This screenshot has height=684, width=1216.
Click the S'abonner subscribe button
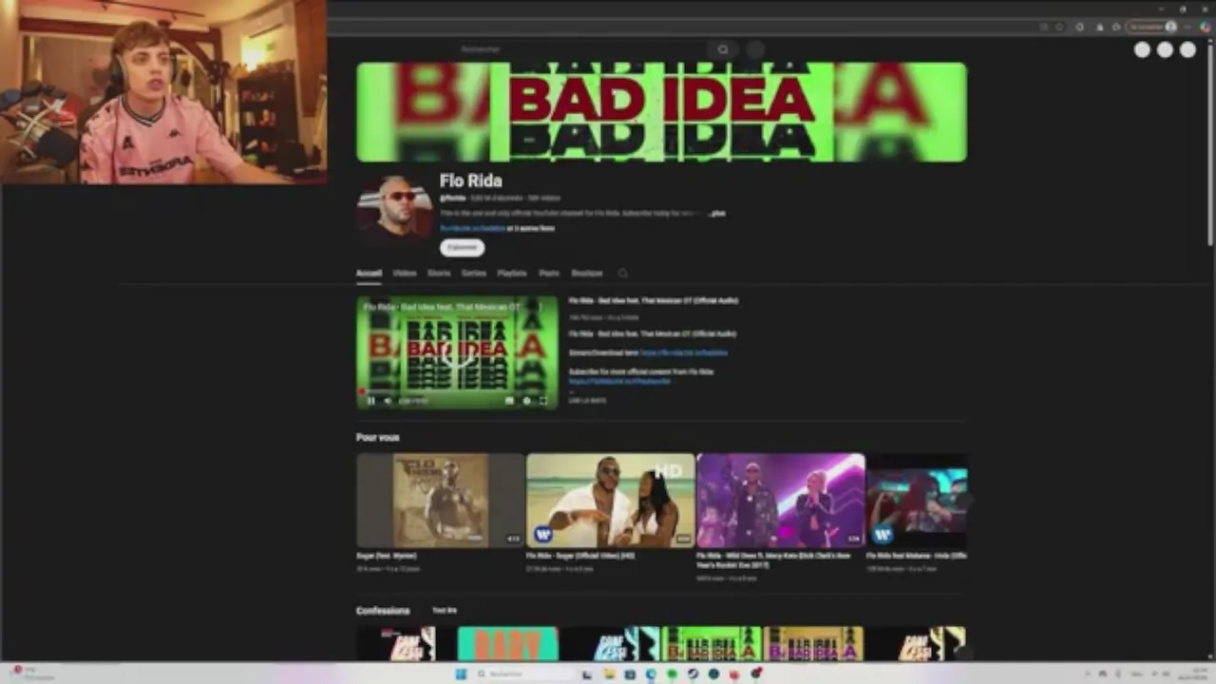[x=462, y=248]
